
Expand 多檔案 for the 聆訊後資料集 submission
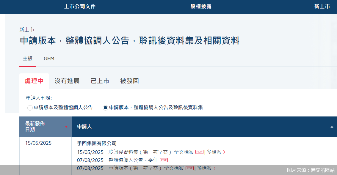coord(214,152)
